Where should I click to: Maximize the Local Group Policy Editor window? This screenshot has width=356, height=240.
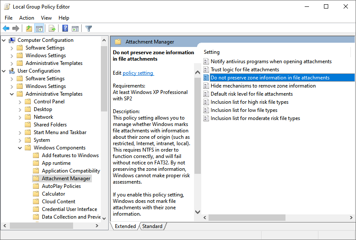tap(326, 6)
